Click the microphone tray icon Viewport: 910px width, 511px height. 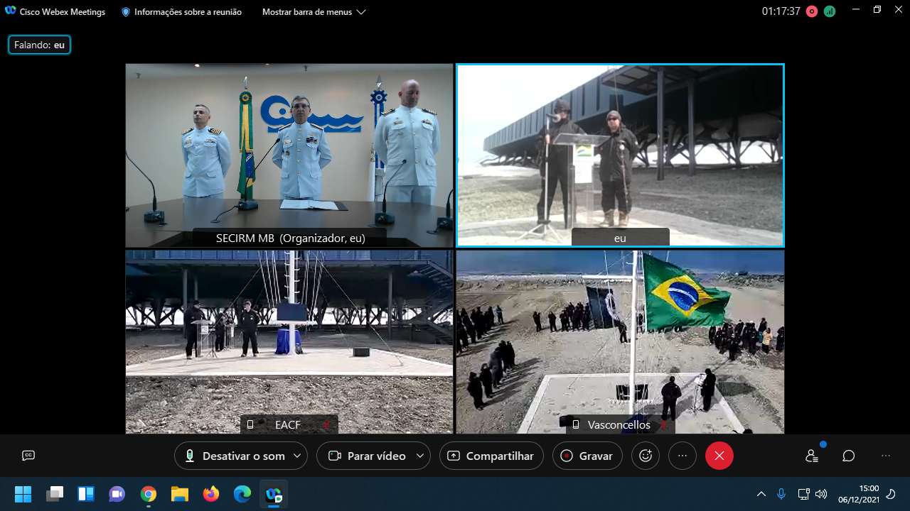(781, 494)
